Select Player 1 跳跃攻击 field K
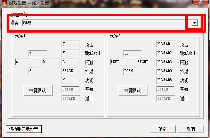Viewport: 210px width, 138px height. [x=71, y=53]
